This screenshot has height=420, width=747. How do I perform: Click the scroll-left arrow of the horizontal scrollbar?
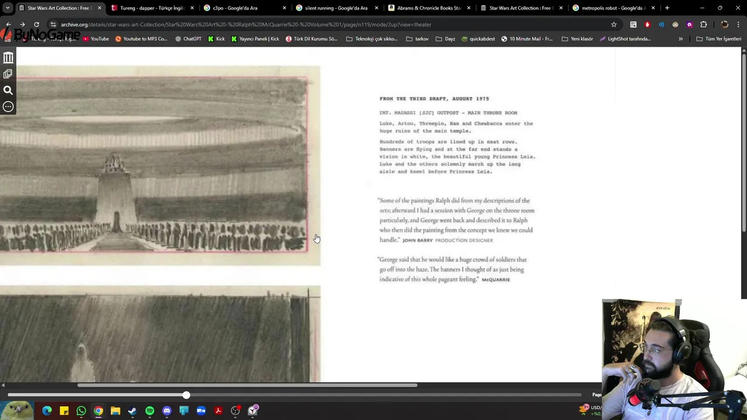click(3, 385)
